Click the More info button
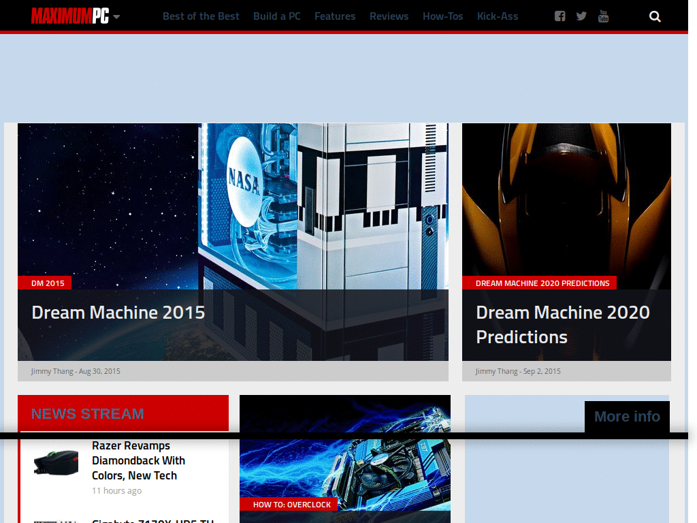 coord(627,416)
